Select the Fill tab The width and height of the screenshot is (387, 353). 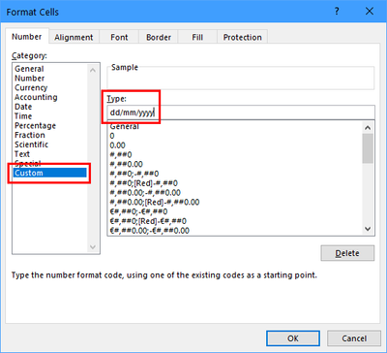(197, 37)
